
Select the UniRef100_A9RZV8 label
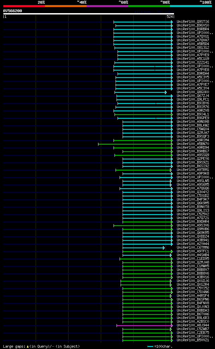(193, 111)
